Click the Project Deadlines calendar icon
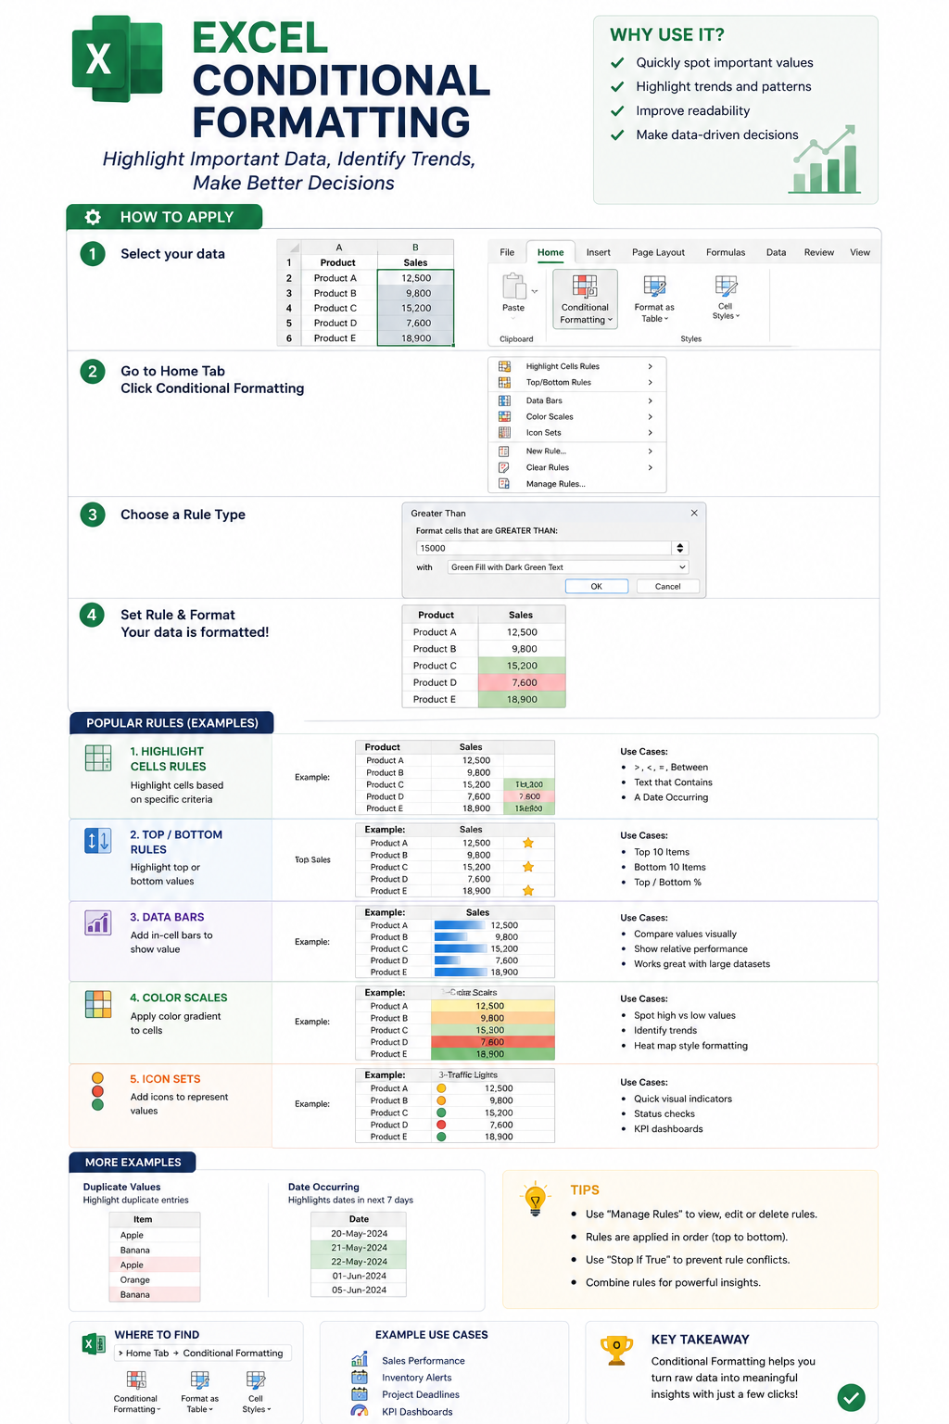The width and height of the screenshot is (949, 1424). click(x=360, y=1393)
